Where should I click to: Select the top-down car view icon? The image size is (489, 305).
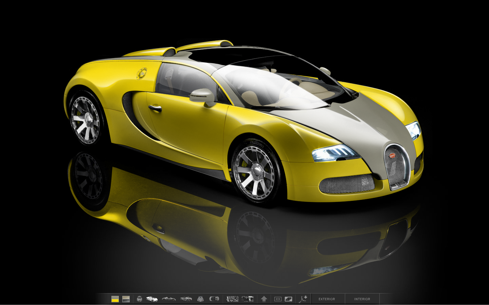coord(214,299)
